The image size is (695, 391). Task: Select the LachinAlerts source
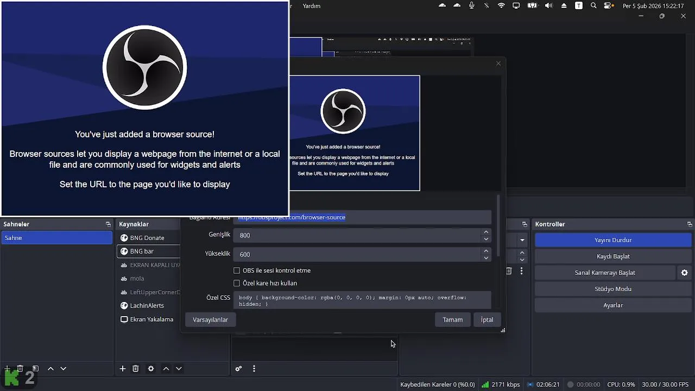point(148,306)
